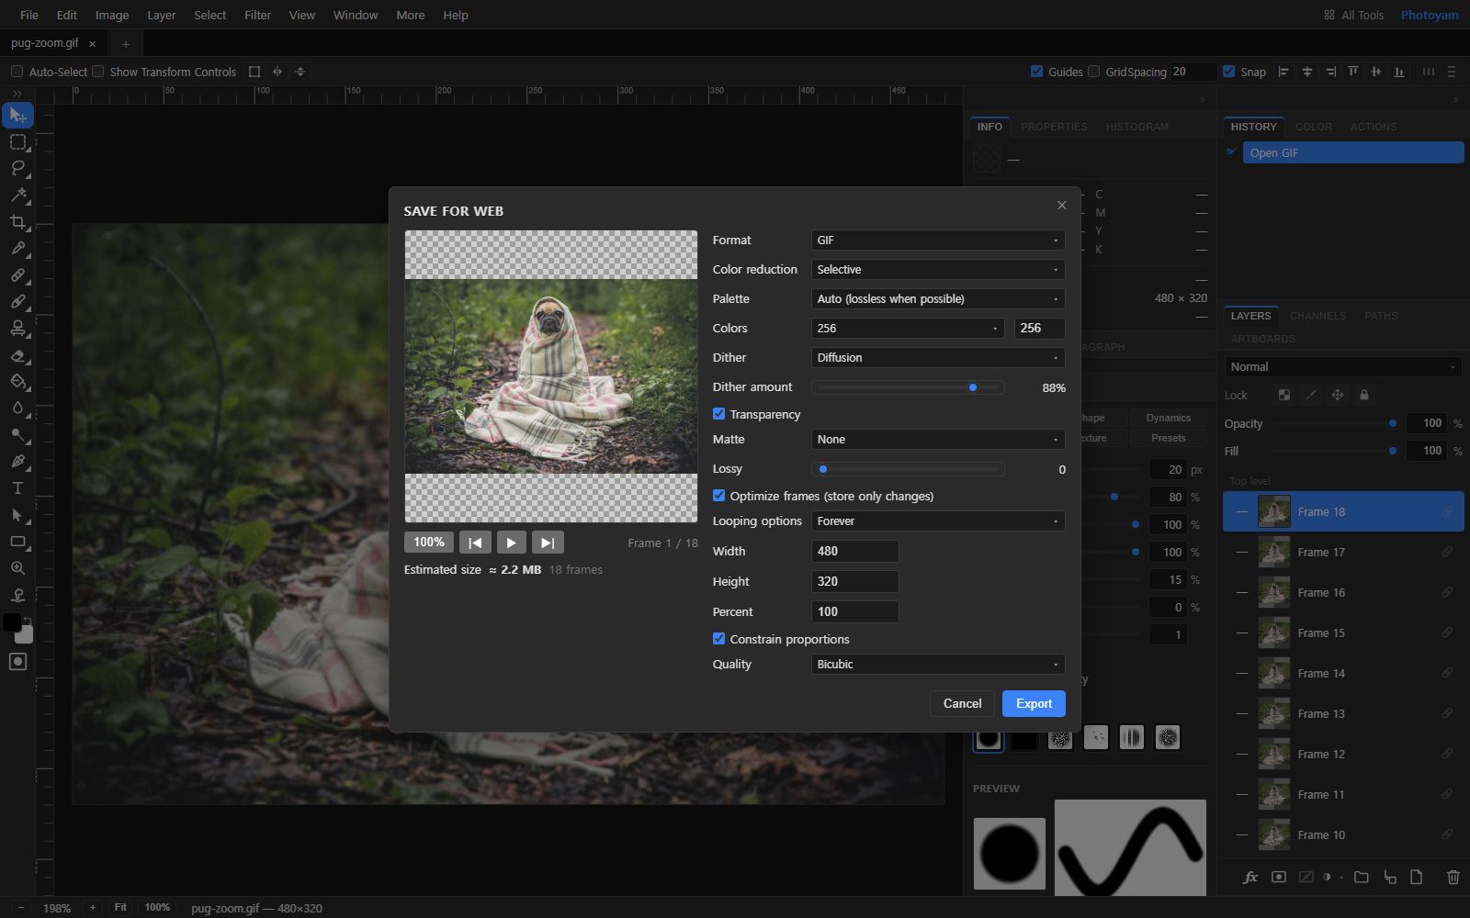Viewport: 1470px width, 918px height.
Task: Click the Fit button in status bar
Action: tap(120, 907)
